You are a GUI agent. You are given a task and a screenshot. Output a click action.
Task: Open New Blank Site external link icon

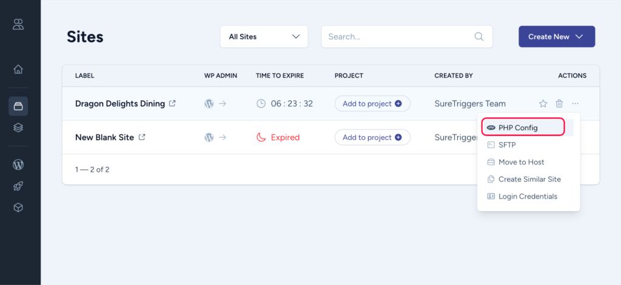tap(142, 137)
